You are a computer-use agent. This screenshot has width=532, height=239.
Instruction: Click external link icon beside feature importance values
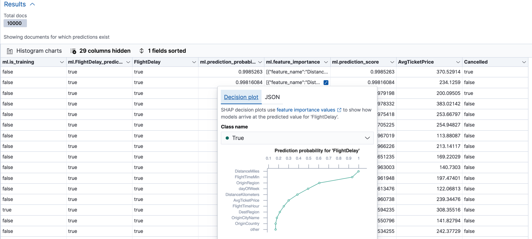click(x=339, y=110)
